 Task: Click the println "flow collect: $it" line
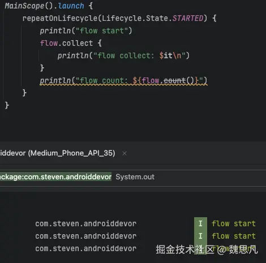click(123, 55)
